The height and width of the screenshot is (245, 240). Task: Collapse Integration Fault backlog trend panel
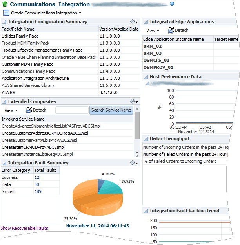[146, 211]
